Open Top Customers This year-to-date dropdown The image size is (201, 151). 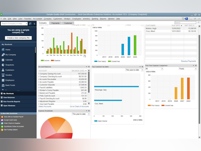(134, 70)
